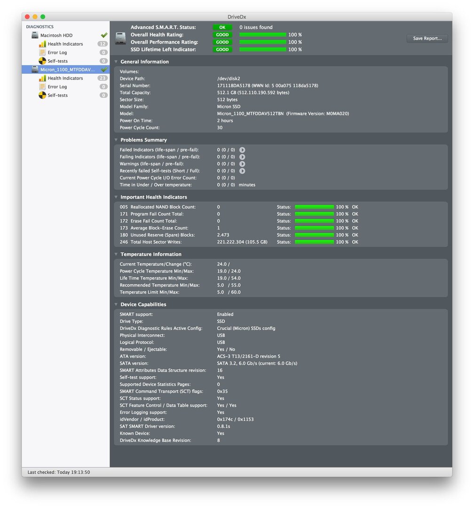Click Error Log icon under Micron drive
The height and width of the screenshot is (508, 474).
[x=42, y=87]
